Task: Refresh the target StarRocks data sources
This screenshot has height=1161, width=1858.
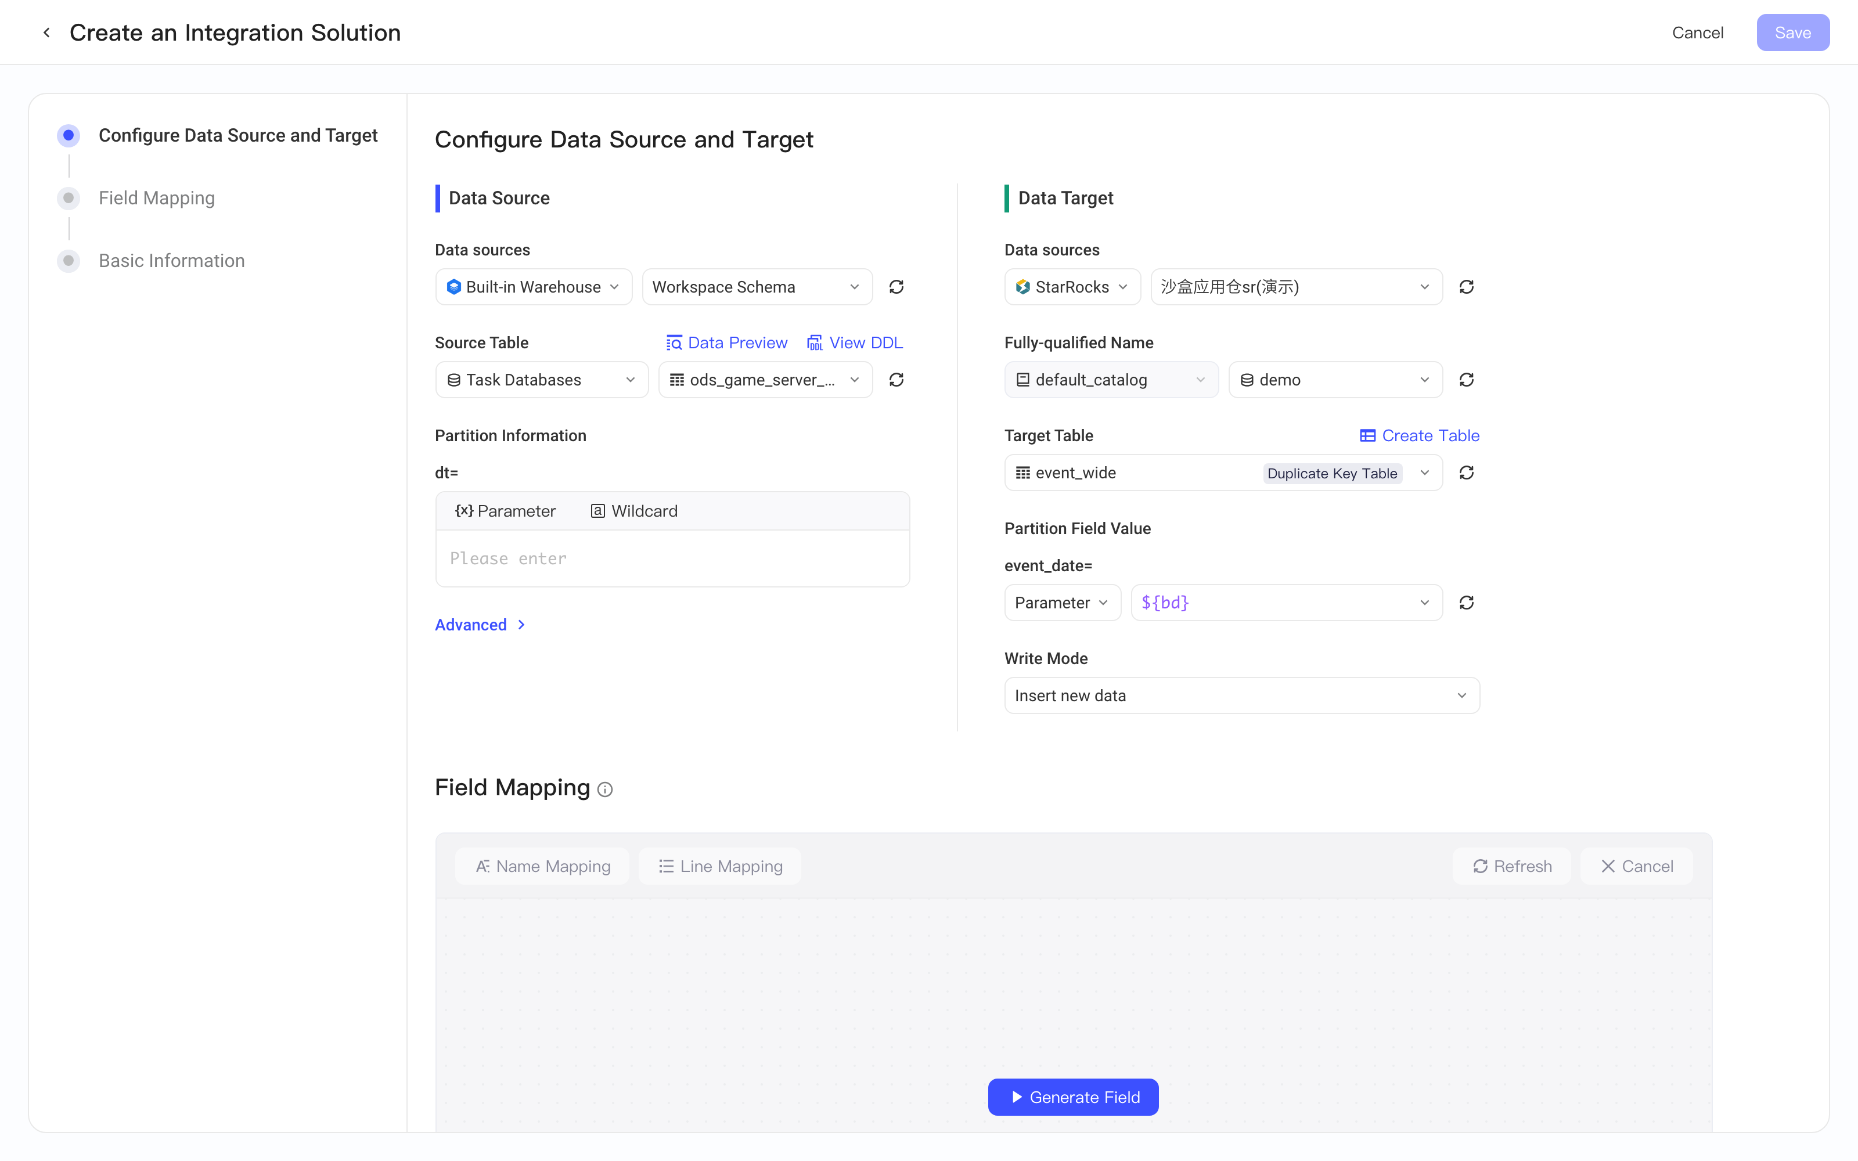Action: click(1465, 286)
